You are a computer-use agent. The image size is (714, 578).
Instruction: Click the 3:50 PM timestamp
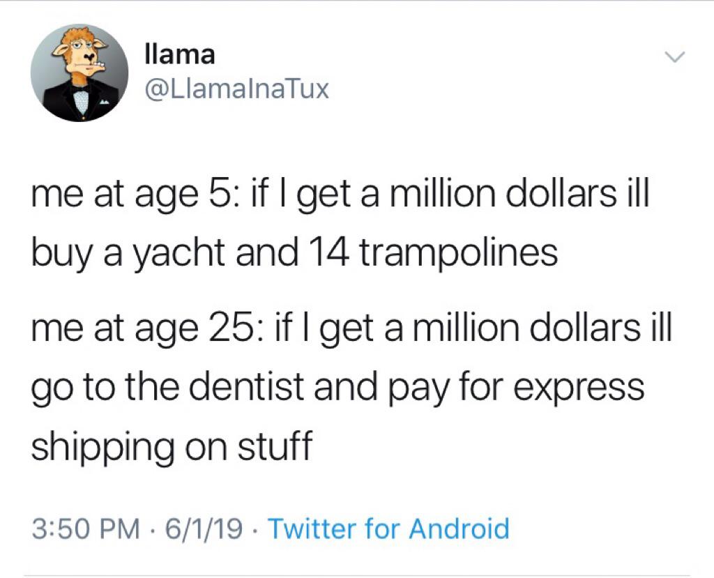[84, 528]
